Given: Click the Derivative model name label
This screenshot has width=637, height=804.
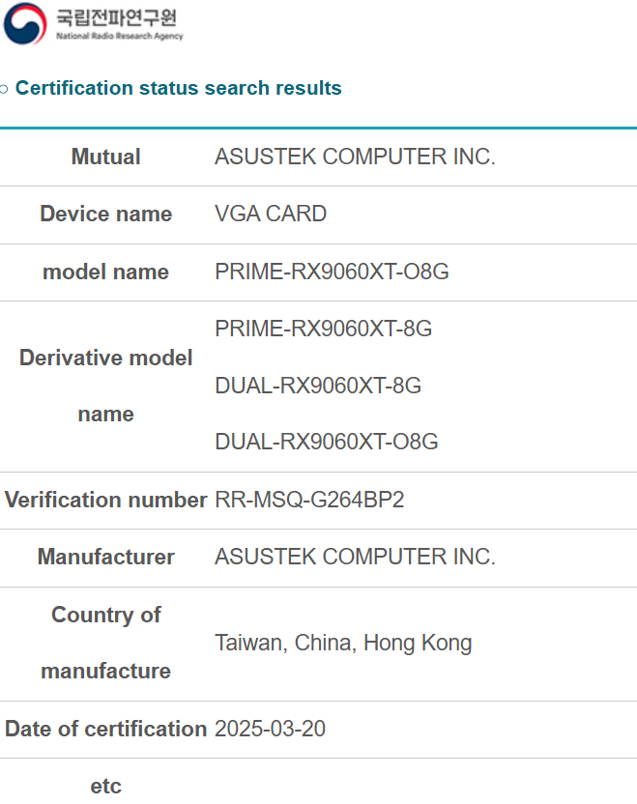Looking at the screenshot, I should [x=105, y=386].
